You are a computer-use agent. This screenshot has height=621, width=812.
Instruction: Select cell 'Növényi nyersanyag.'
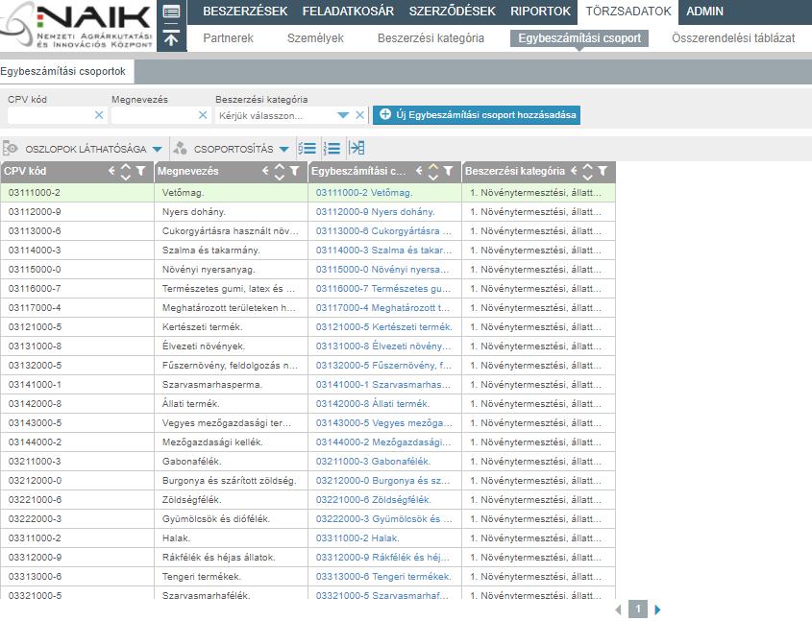point(231,269)
